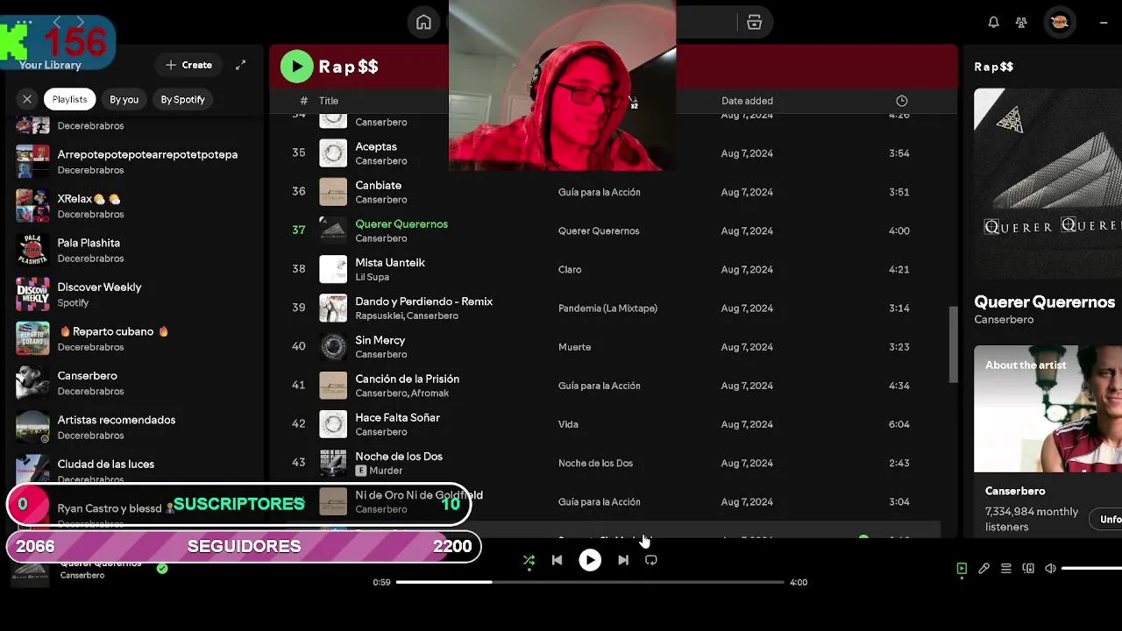Open the Pala Plashita playlist
The image size is (1122, 631).
coord(136,250)
